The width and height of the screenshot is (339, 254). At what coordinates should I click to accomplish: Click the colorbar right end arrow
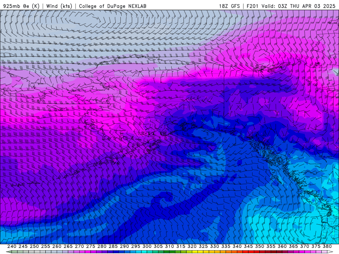330,252
